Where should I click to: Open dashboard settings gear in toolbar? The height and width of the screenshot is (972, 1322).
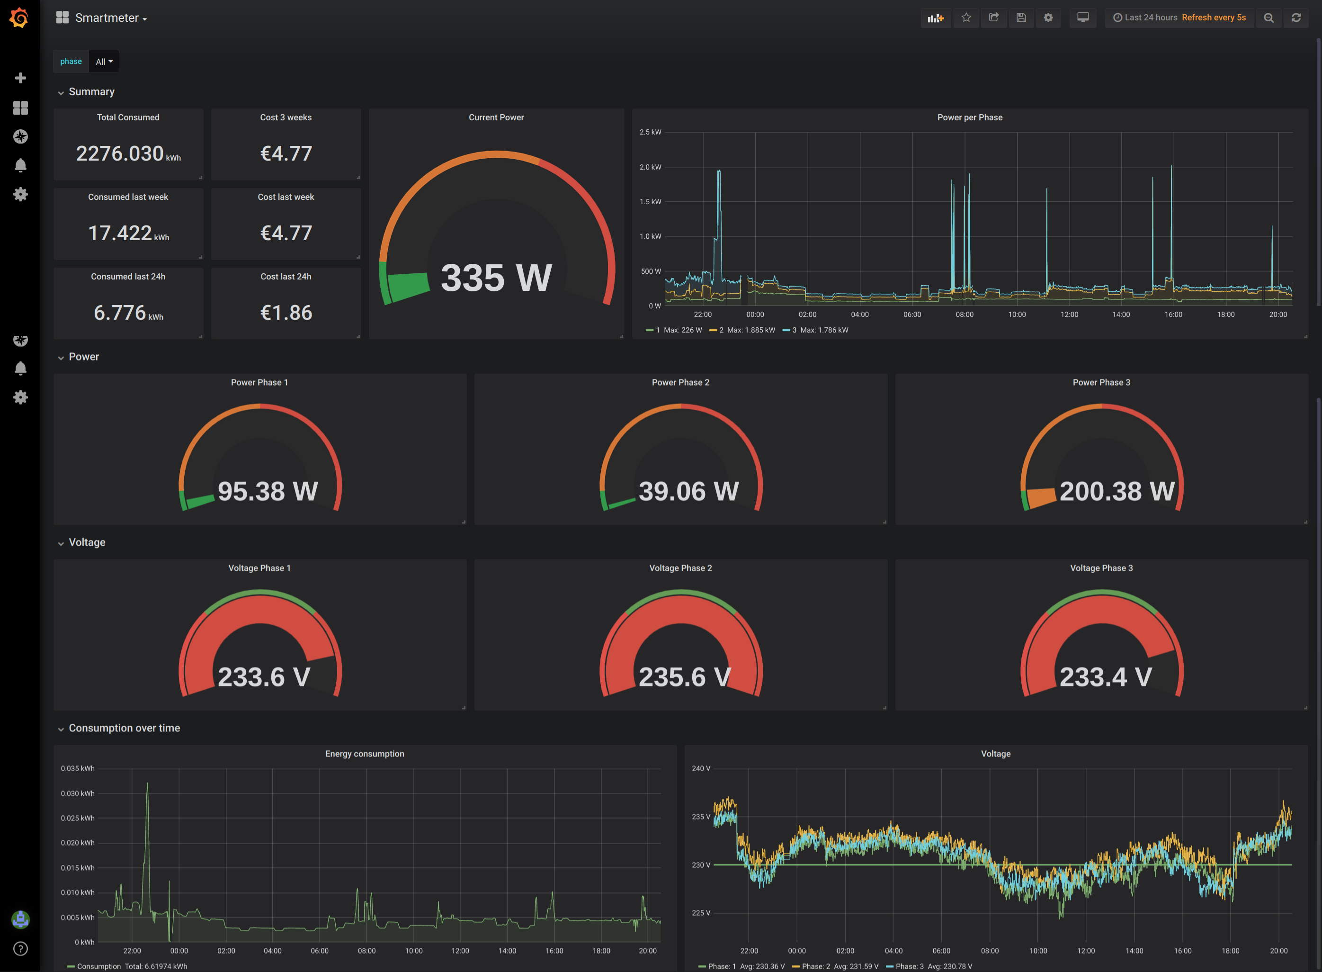[x=1048, y=18]
